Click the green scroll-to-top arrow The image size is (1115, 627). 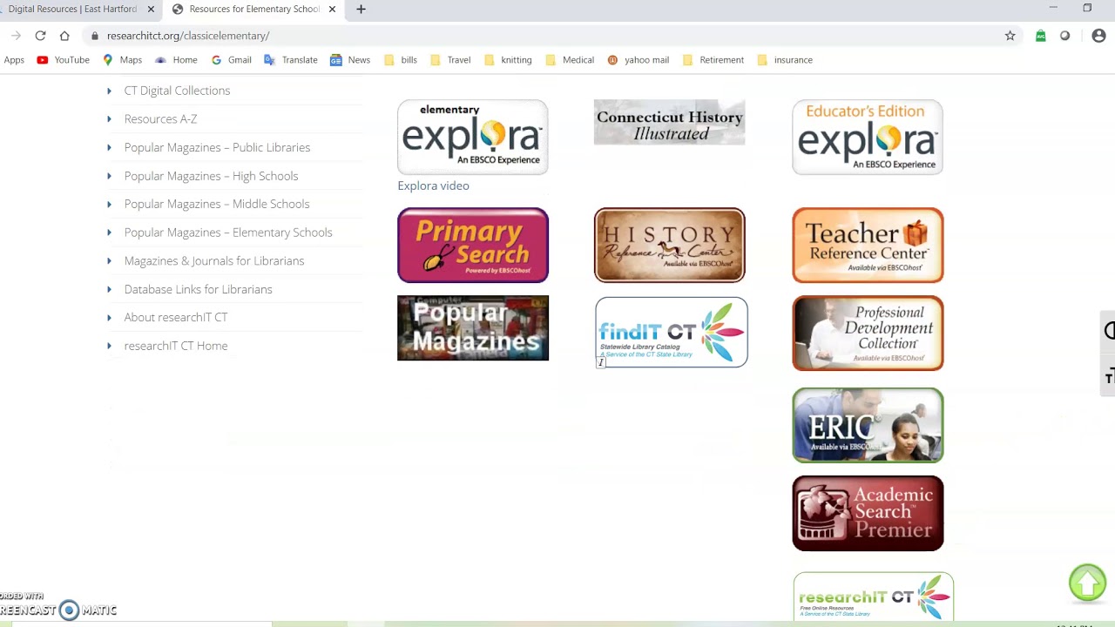tap(1087, 583)
